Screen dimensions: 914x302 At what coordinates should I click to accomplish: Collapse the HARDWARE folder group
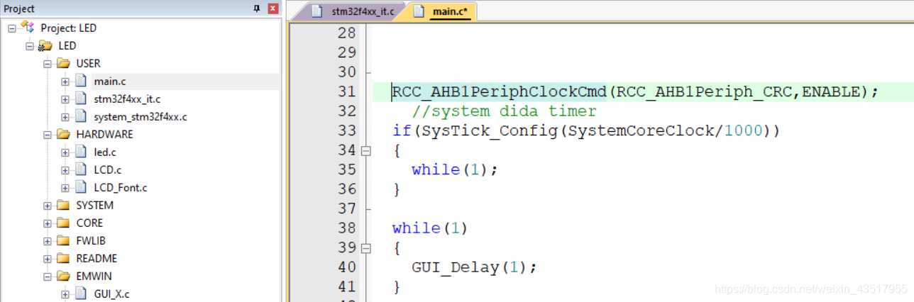coord(48,134)
